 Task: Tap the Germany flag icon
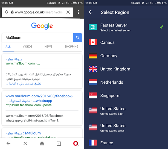click(93, 55)
